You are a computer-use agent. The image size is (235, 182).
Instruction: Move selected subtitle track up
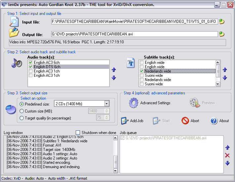(225, 69)
